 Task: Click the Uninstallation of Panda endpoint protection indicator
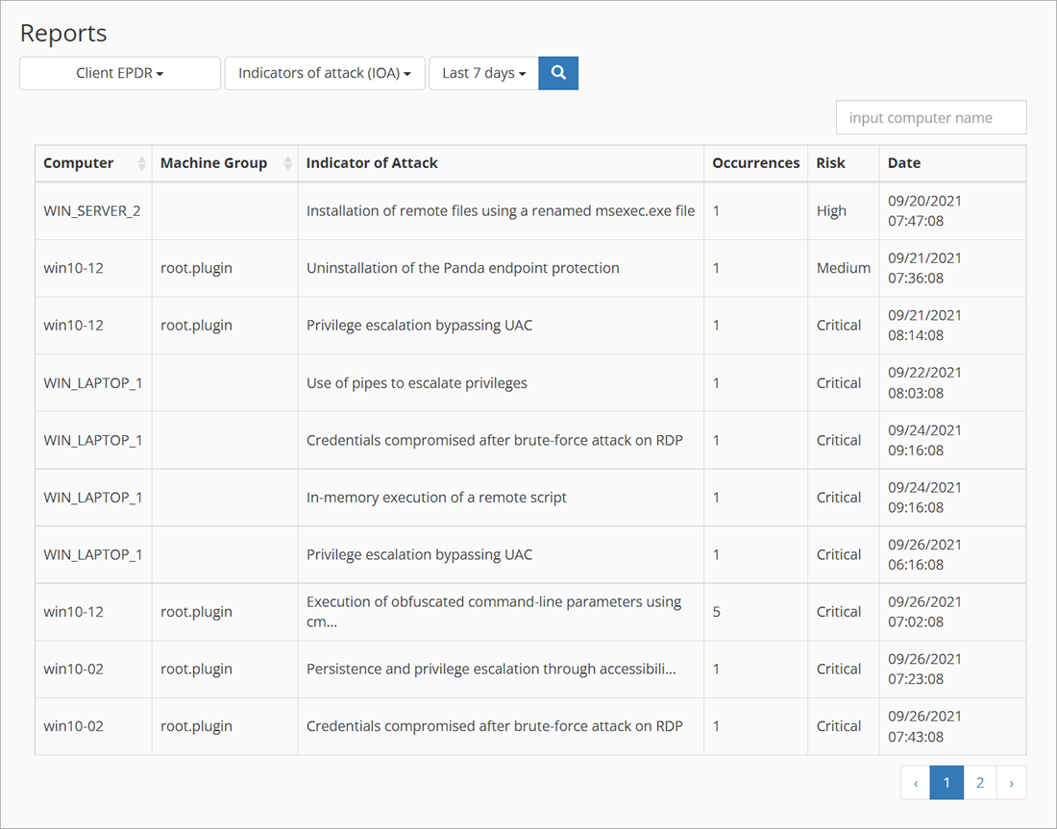(462, 268)
